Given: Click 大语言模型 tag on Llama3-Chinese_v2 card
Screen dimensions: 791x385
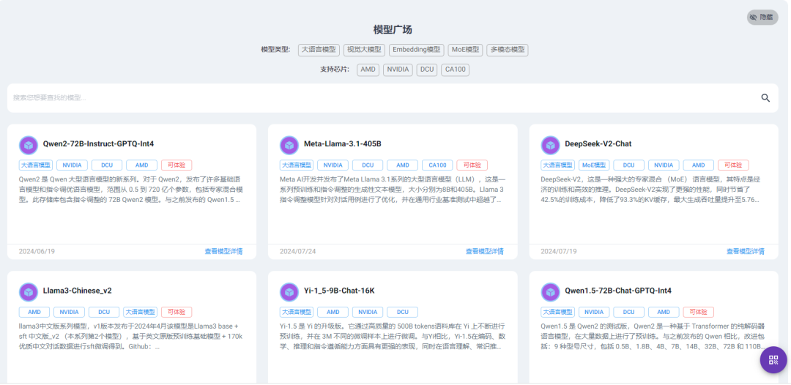Looking at the screenshot, I should 140,312.
